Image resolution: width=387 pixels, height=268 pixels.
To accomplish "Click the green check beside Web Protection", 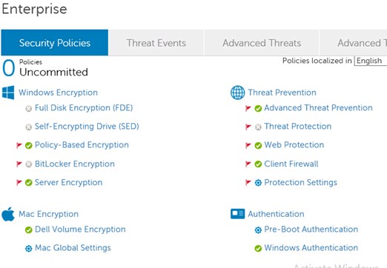I will [x=258, y=146].
